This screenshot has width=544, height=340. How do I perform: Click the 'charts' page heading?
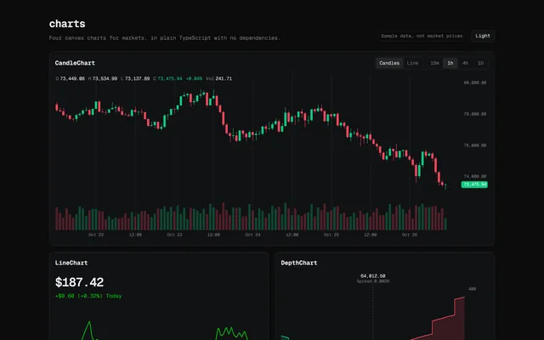pyautogui.click(x=67, y=24)
